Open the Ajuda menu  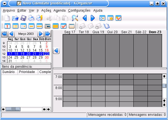(x=98, y=11)
